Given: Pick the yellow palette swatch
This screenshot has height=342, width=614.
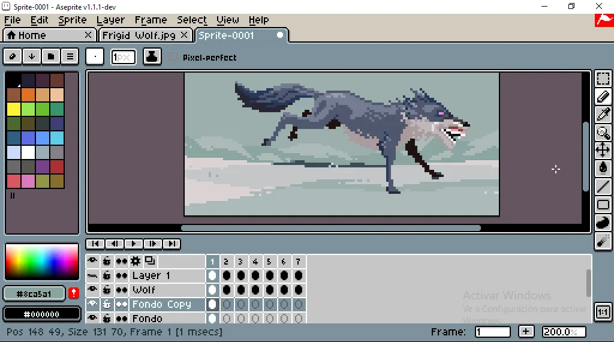Looking at the screenshot, I should (x=13, y=109).
